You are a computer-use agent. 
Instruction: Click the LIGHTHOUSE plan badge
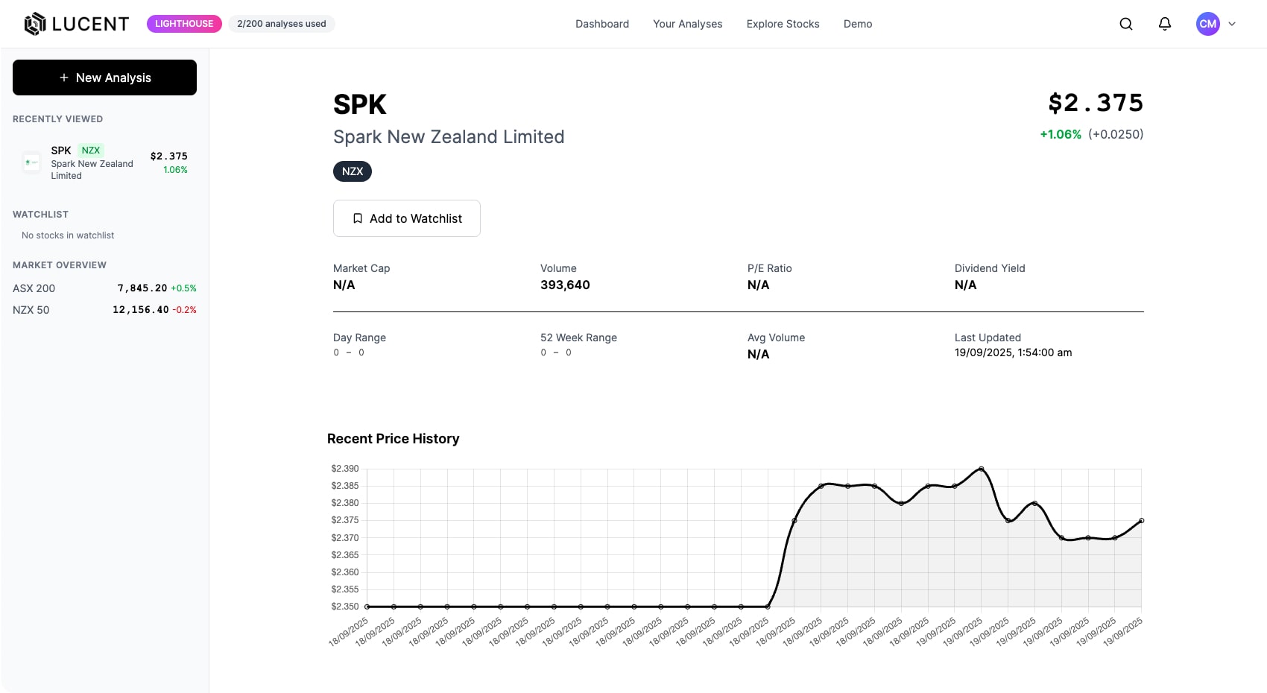point(184,24)
